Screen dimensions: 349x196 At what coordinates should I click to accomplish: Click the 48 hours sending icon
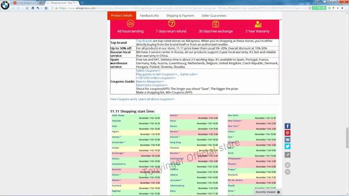click(130, 23)
